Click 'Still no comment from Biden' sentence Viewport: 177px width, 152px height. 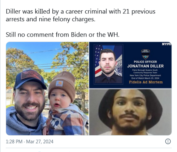pos(63,35)
